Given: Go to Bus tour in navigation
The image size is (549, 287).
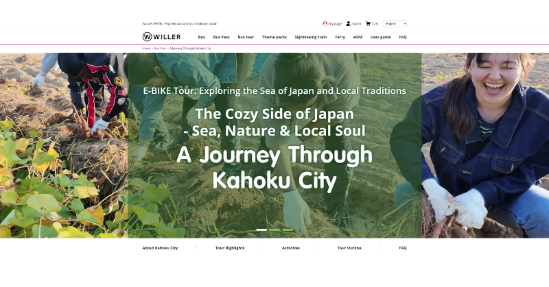Looking at the screenshot, I should click(x=246, y=37).
